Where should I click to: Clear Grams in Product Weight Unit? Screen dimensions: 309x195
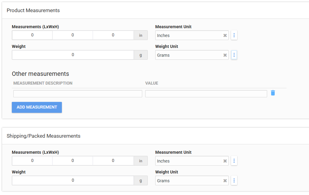pos(225,55)
